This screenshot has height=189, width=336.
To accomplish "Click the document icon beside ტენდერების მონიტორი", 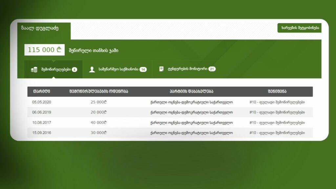I will point(161,69).
